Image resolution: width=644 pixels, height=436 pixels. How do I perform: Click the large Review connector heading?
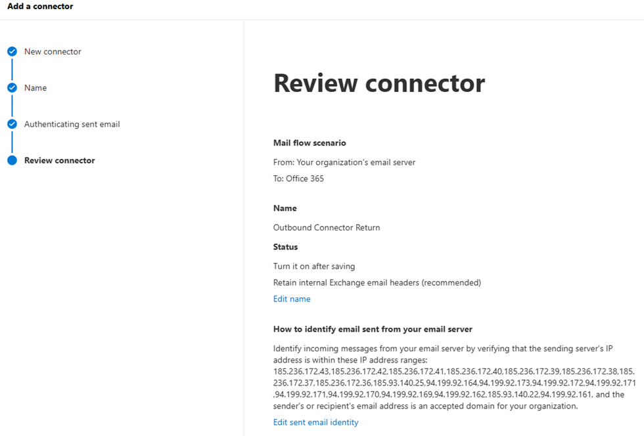click(379, 83)
